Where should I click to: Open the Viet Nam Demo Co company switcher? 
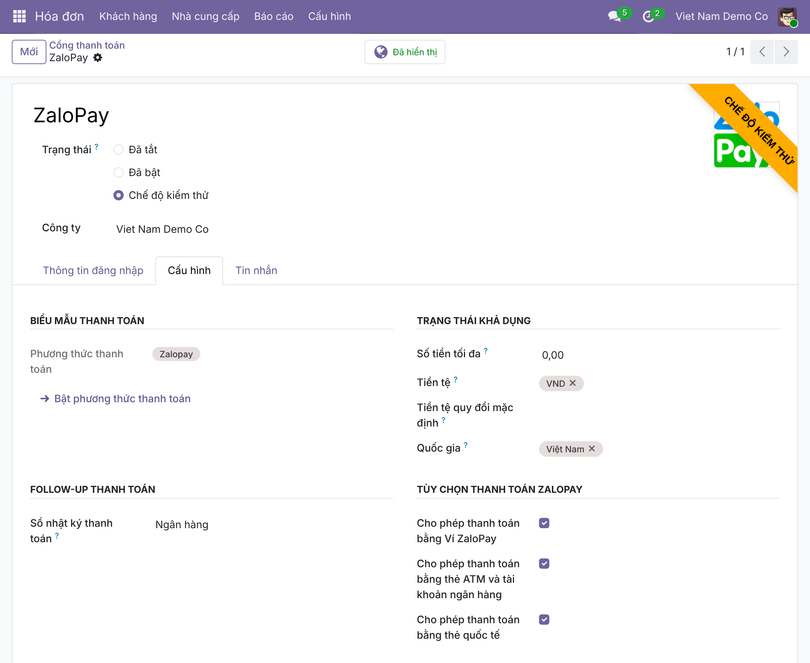pos(721,17)
